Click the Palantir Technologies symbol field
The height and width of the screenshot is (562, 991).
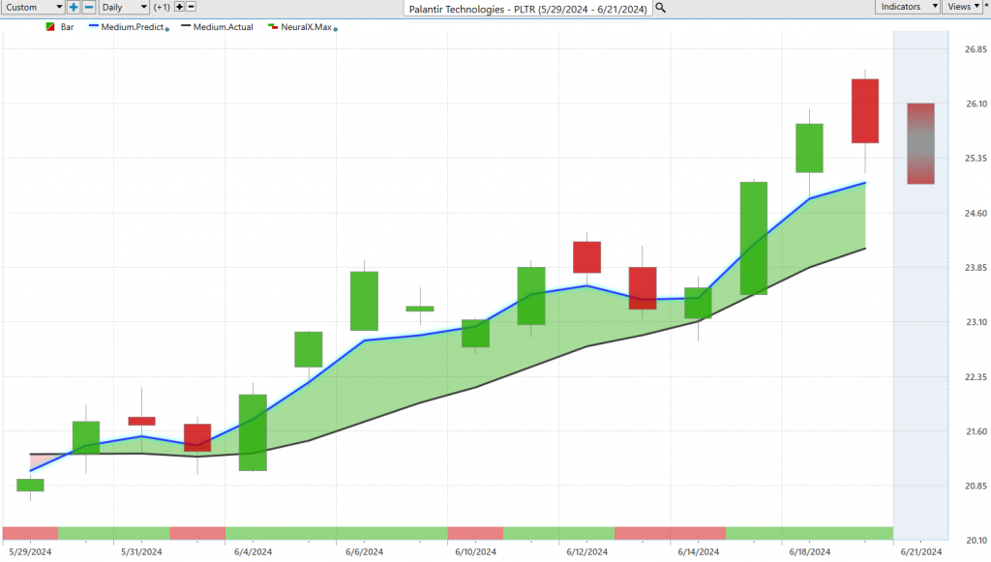coord(527,9)
